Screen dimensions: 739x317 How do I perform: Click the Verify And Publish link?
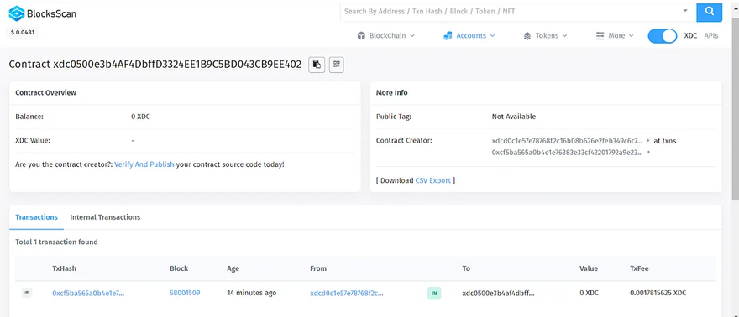[144, 164]
